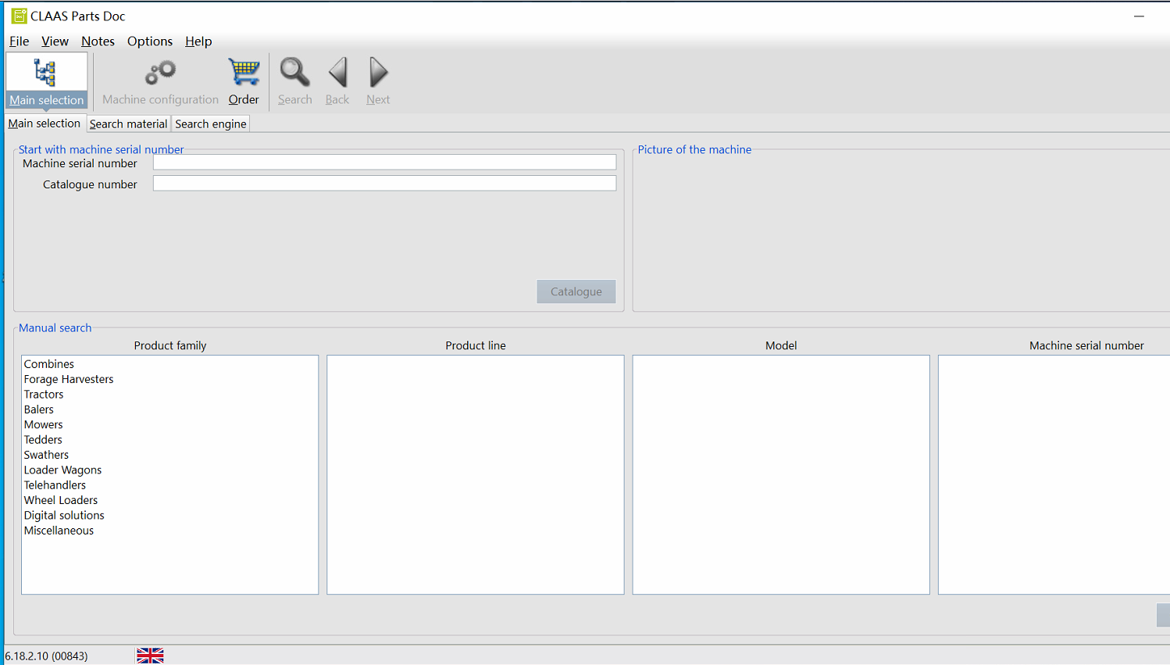Click the Machine serial number list box
This screenshot has width=1170, height=665.
(1054, 474)
